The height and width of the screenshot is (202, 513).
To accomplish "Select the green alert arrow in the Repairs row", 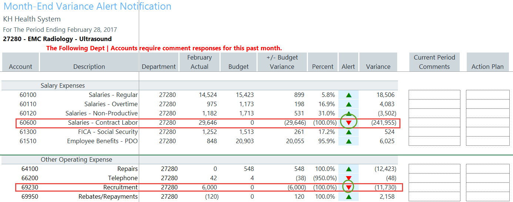I will 348,169.
